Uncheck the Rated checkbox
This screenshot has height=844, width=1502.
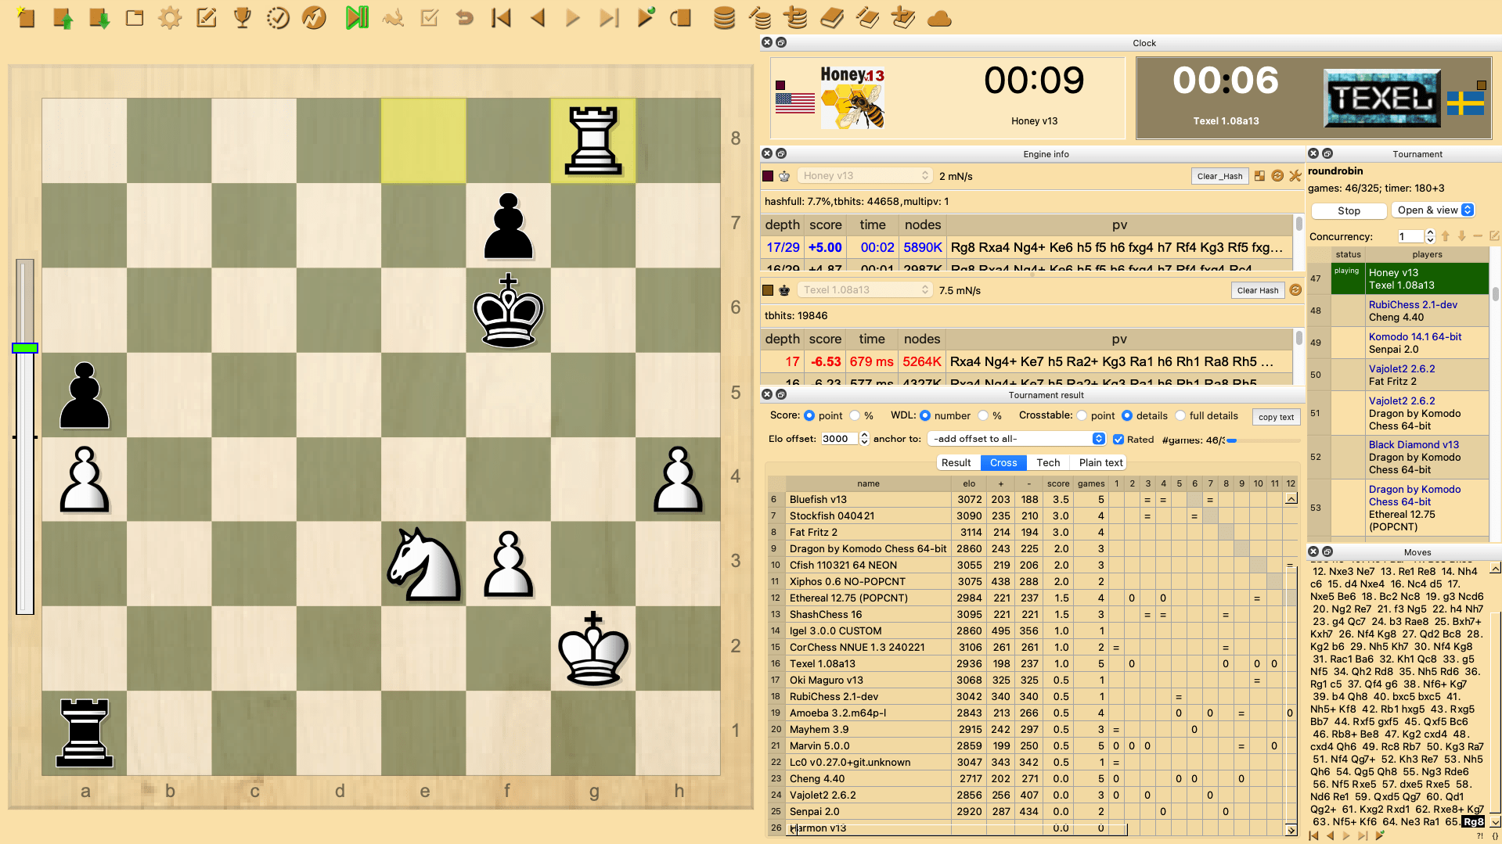coord(1118,439)
